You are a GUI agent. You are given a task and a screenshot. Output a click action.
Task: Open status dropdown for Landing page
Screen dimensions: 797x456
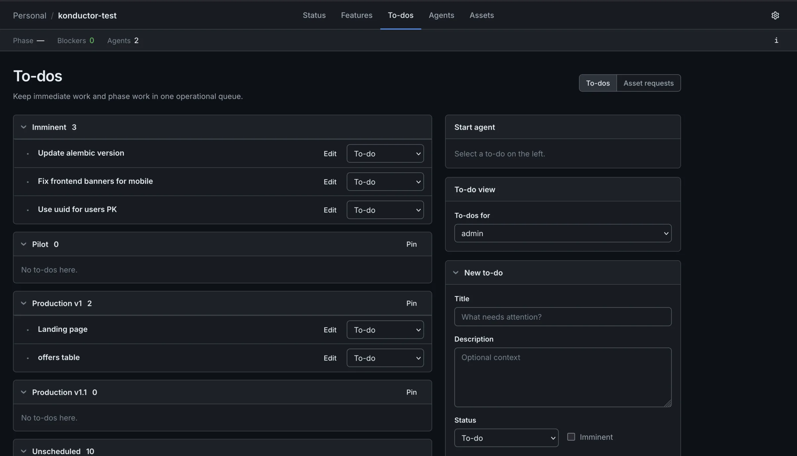[385, 330]
